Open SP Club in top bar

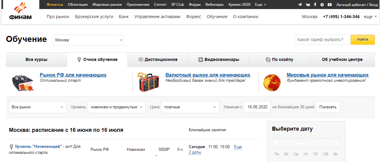click(177, 5)
